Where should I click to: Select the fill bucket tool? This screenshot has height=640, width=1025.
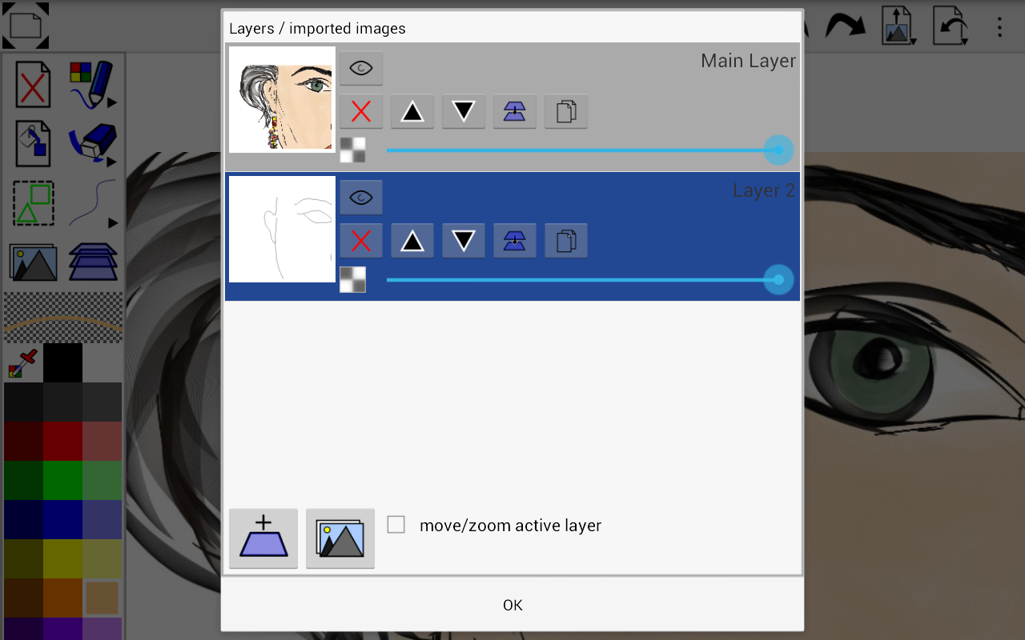(33, 143)
